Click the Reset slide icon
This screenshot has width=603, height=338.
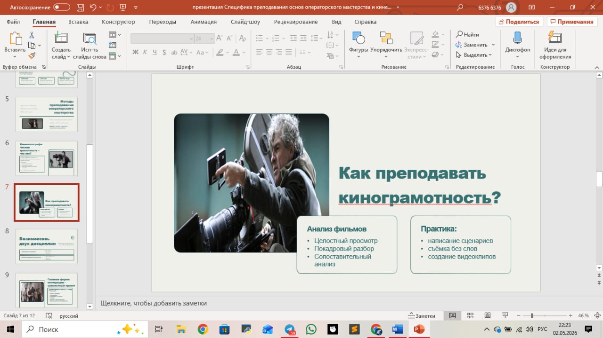[x=112, y=45]
